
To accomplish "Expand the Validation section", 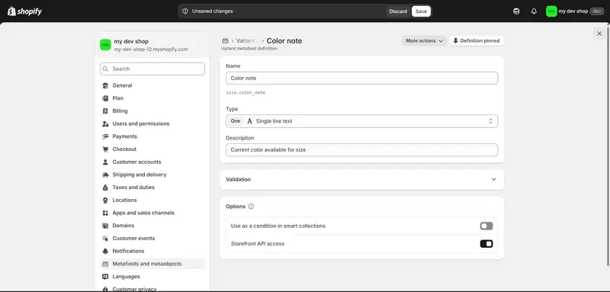I will point(361,180).
